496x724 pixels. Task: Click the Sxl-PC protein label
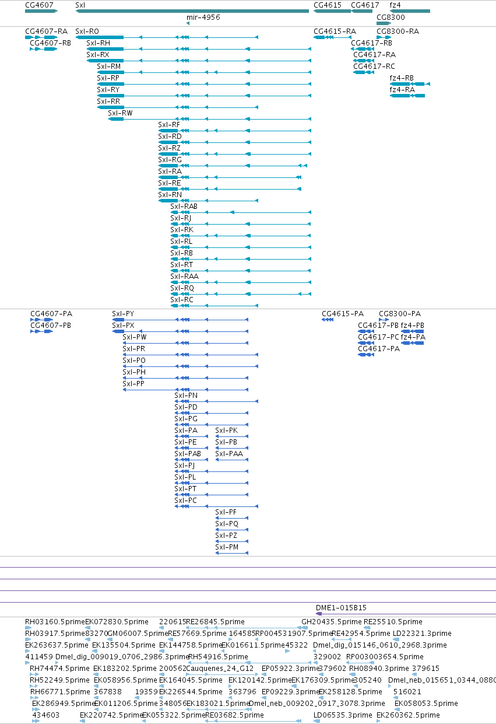click(186, 501)
